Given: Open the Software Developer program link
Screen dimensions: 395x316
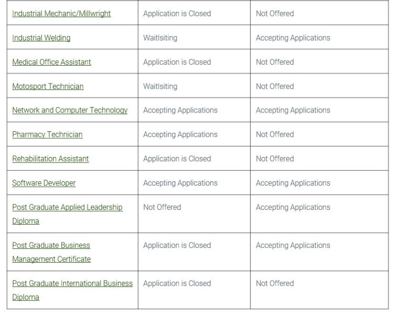Looking at the screenshot, I should tap(44, 183).
